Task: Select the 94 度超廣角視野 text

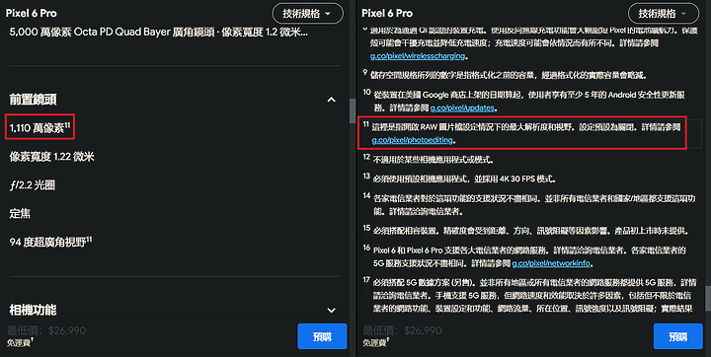Action: point(50,242)
